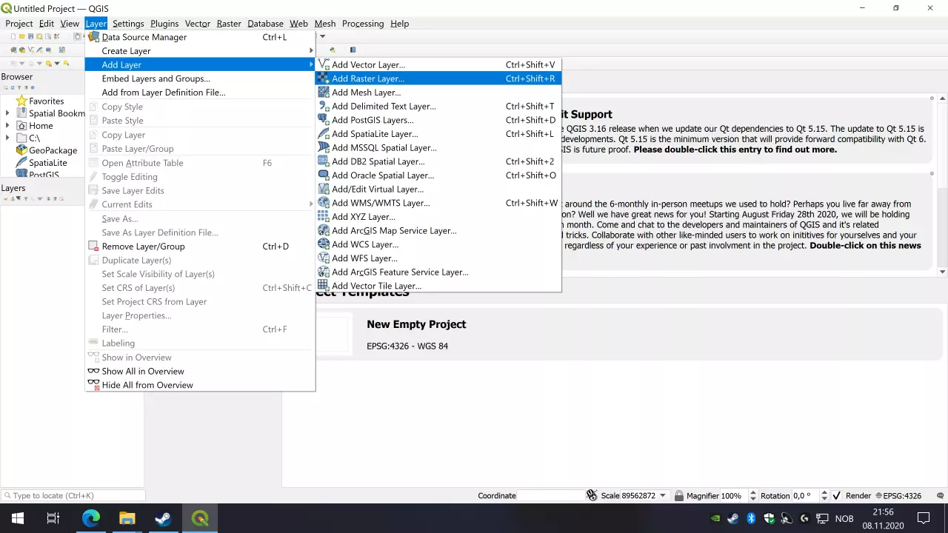The width and height of the screenshot is (948, 533).
Task: Click the Type to locate search field
Action: [x=74, y=496]
